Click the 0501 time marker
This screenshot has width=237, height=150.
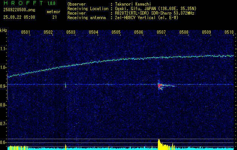26,32
